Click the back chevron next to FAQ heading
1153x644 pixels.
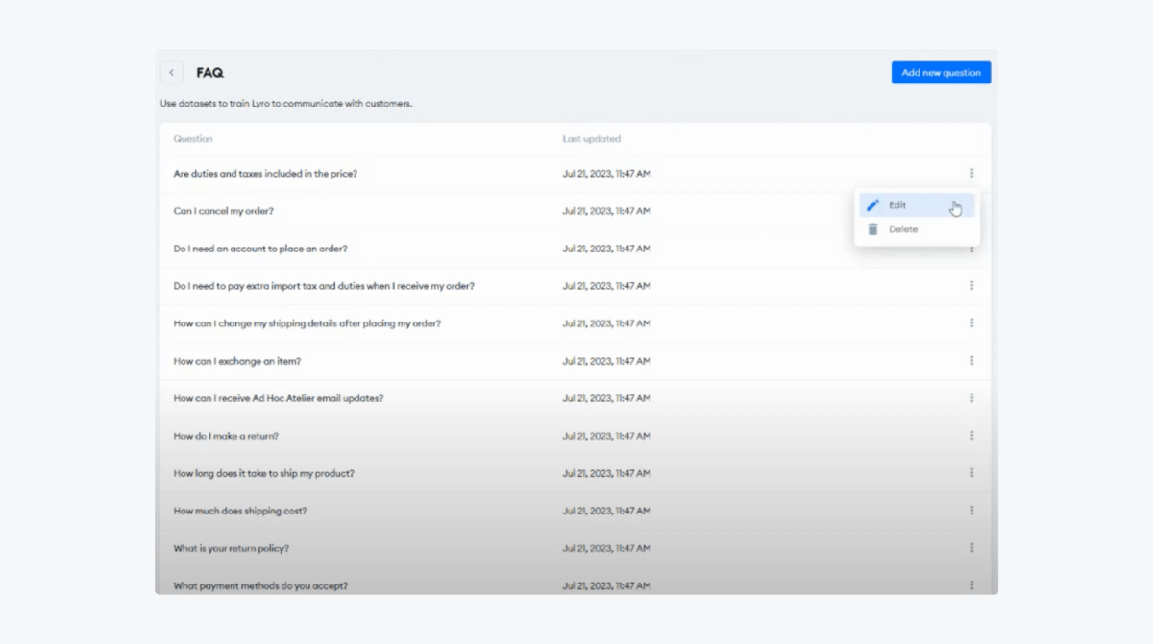171,72
